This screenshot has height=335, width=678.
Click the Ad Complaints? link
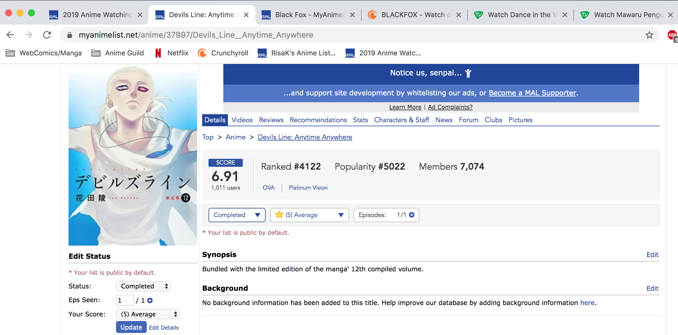(x=450, y=107)
